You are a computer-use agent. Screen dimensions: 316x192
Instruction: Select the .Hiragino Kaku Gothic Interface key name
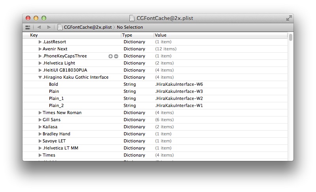75,77
